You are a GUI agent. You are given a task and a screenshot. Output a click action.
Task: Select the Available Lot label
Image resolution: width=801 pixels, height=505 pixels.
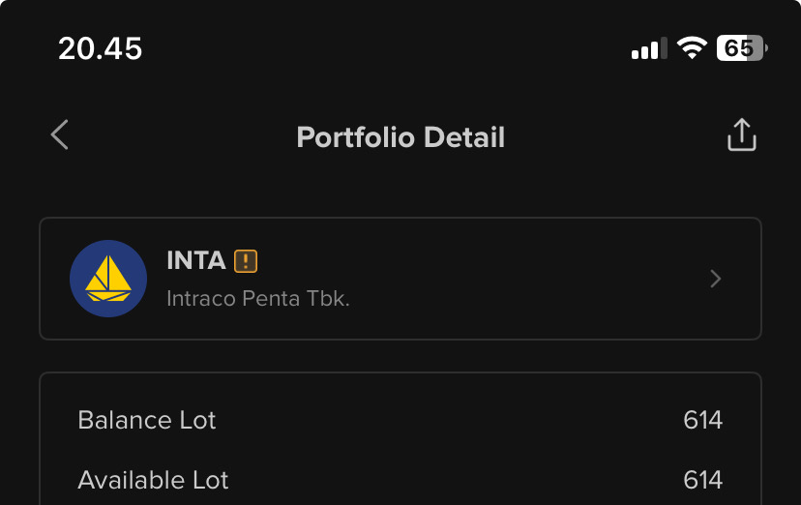[153, 480]
